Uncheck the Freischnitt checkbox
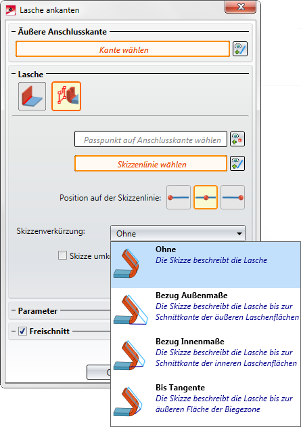 [22, 331]
